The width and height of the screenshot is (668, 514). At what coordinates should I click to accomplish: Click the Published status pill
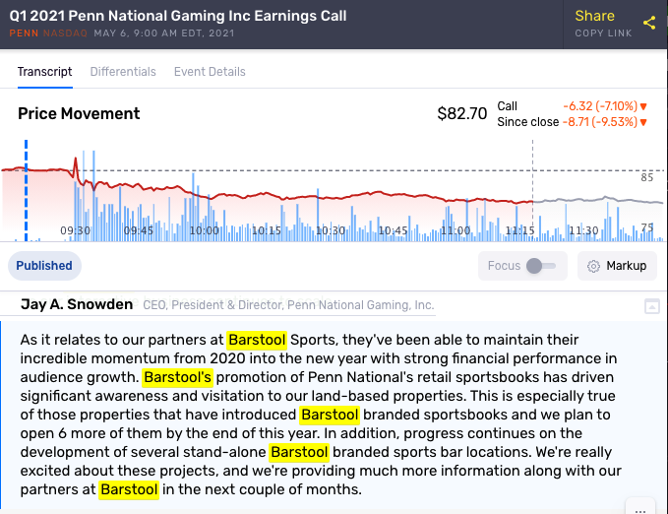point(44,266)
